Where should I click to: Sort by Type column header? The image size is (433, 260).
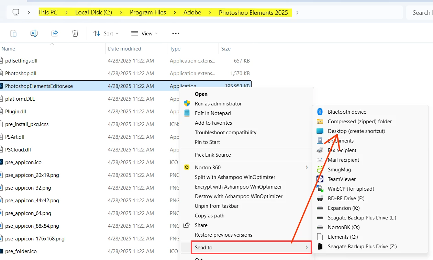point(193,48)
